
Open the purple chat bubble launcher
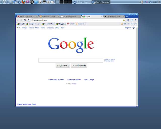click(27, 2)
